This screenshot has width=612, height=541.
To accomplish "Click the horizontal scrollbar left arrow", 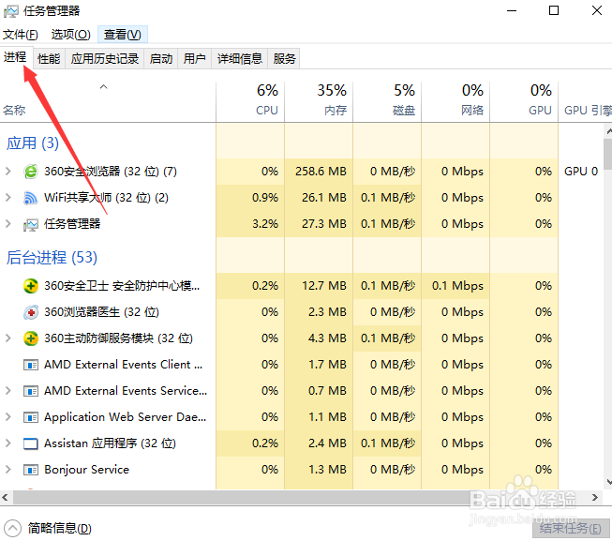I will click(5, 498).
